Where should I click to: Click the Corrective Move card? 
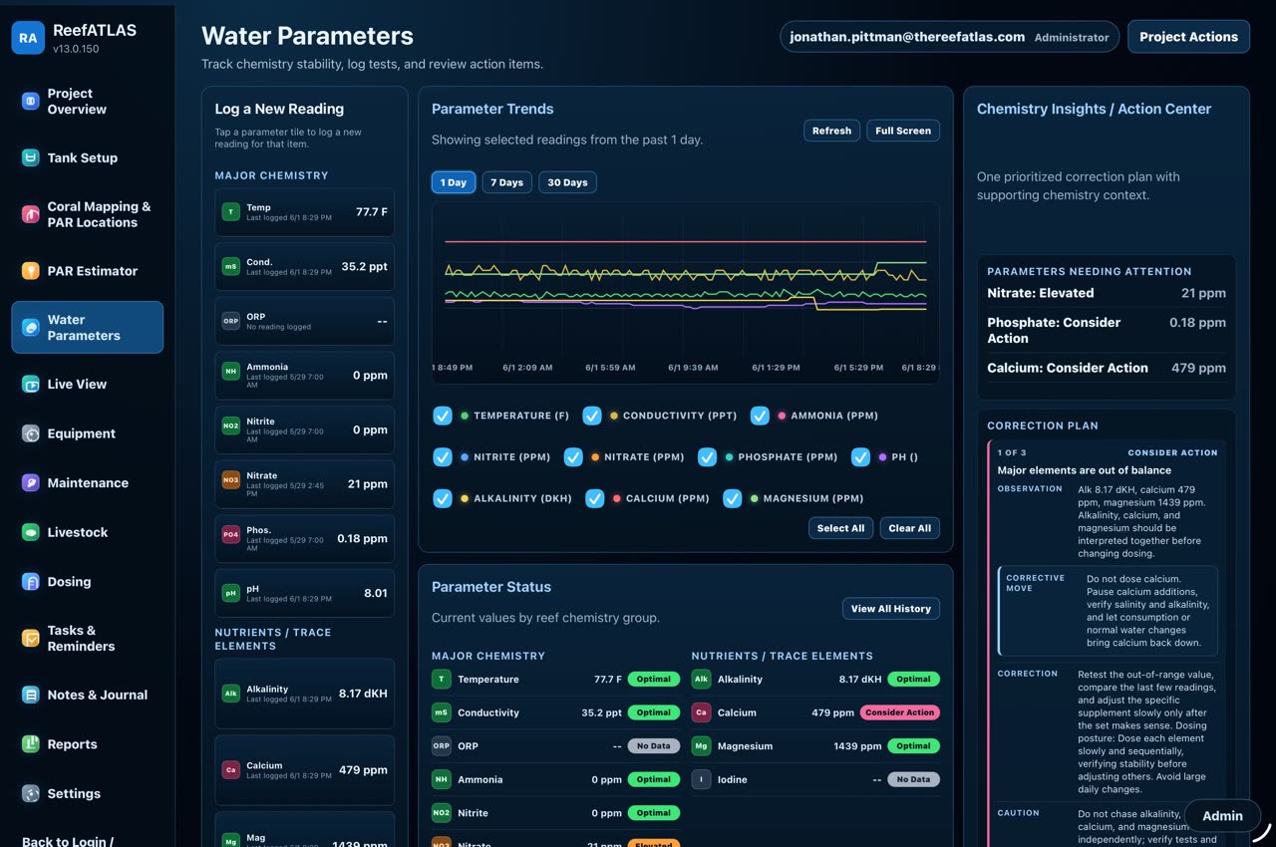1108,611
